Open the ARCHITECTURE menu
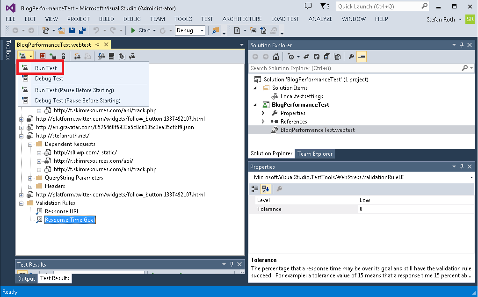The image size is (478, 297). tap(242, 19)
